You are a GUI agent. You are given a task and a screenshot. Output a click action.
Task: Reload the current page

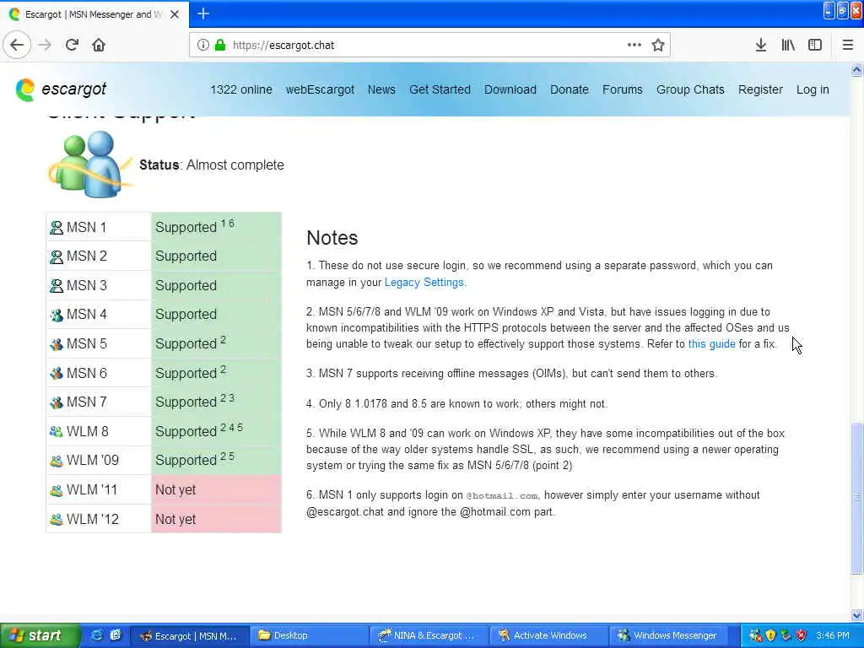(72, 46)
